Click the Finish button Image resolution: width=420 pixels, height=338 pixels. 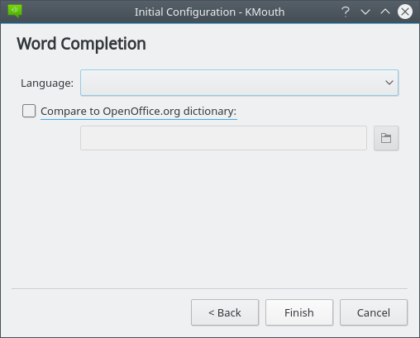[299, 312]
